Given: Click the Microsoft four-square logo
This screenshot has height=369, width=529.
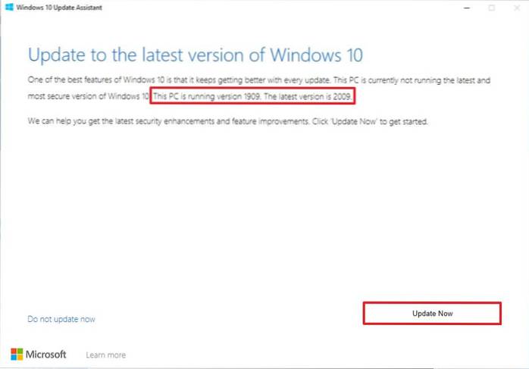Looking at the screenshot, I should coord(17,354).
